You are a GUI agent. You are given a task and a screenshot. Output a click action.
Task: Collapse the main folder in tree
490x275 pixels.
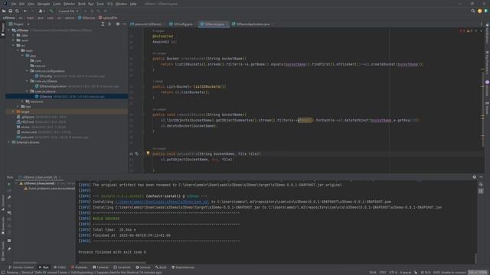pyautogui.click(x=18, y=50)
